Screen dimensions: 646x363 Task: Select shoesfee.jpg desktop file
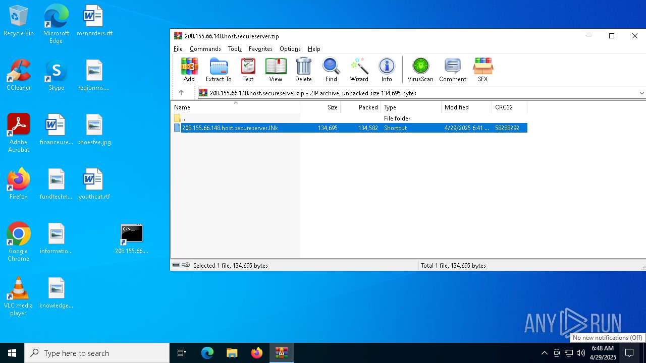(x=94, y=130)
